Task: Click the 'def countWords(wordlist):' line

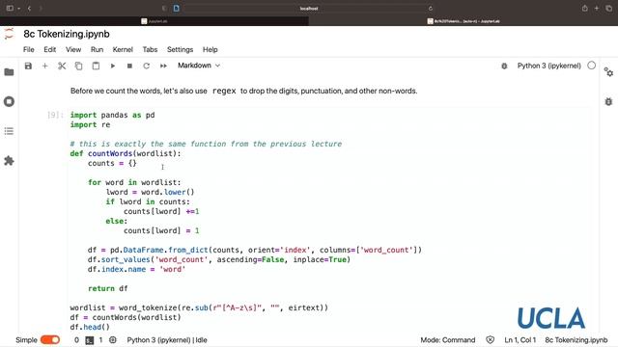Action: tap(126, 153)
